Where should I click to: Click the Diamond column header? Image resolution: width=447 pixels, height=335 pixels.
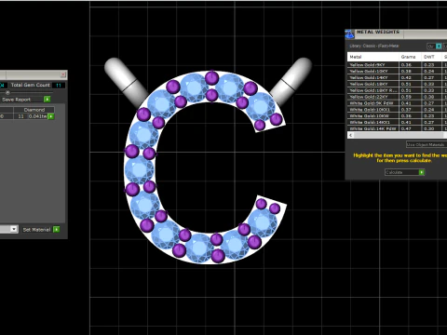click(34, 110)
